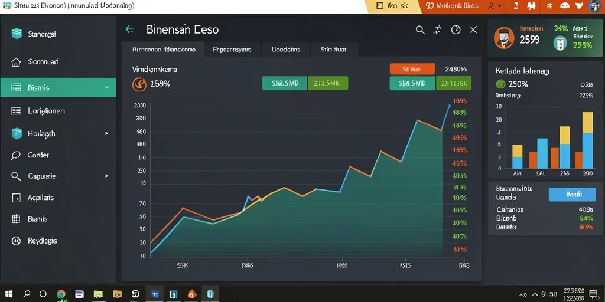Switch to the Hepaansyors tab
The image size is (605, 302).
pos(232,50)
